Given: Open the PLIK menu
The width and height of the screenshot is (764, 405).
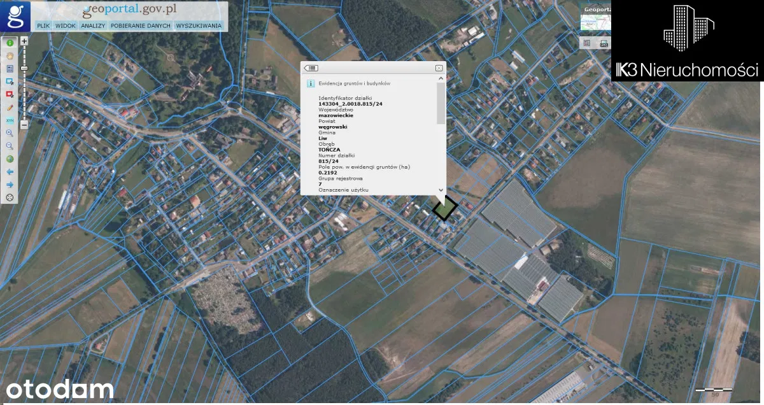Looking at the screenshot, I should [x=43, y=26].
